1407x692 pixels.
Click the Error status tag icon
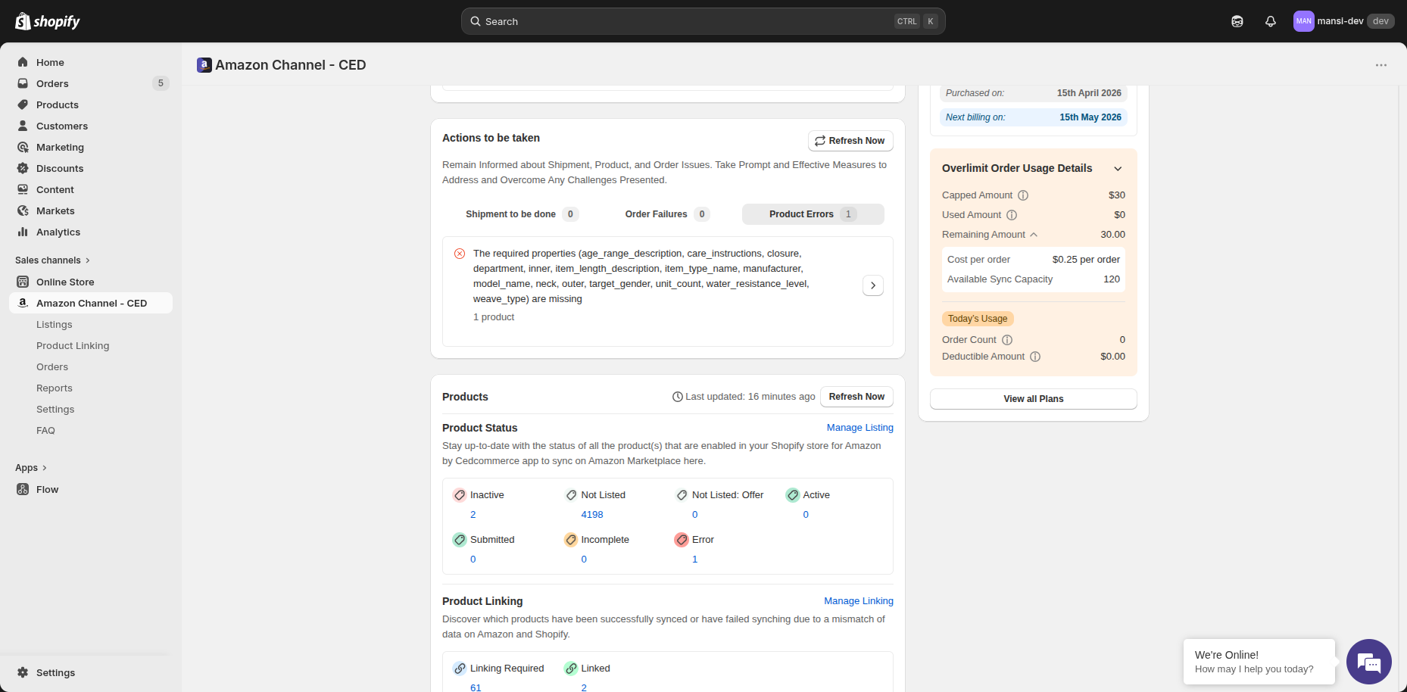(x=682, y=540)
